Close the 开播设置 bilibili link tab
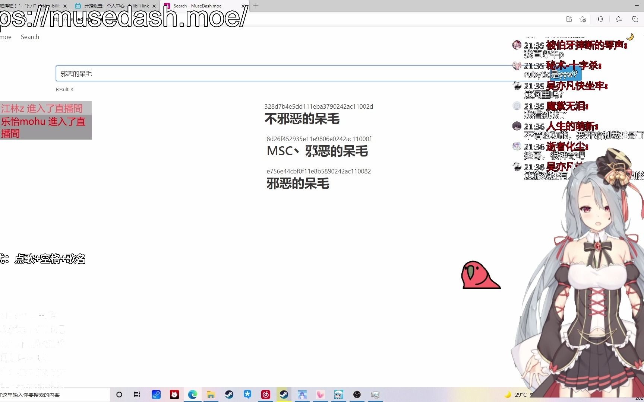The image size is (644, 402). point(154,6)
